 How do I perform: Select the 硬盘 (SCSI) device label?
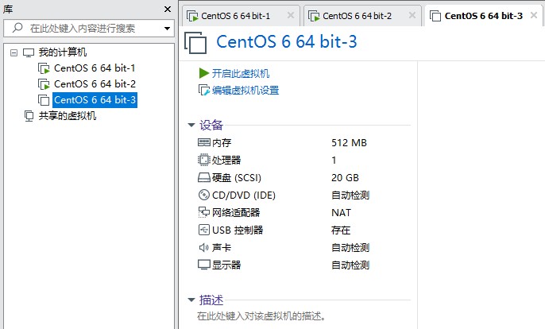tap(237, 178)
